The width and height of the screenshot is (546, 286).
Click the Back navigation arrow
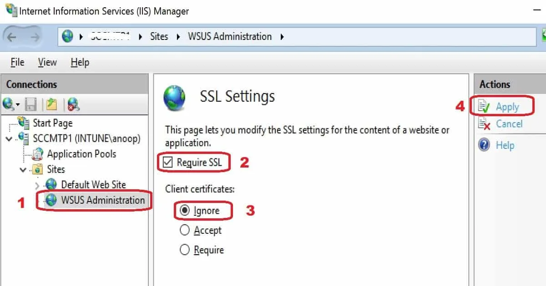coord(12,36)
